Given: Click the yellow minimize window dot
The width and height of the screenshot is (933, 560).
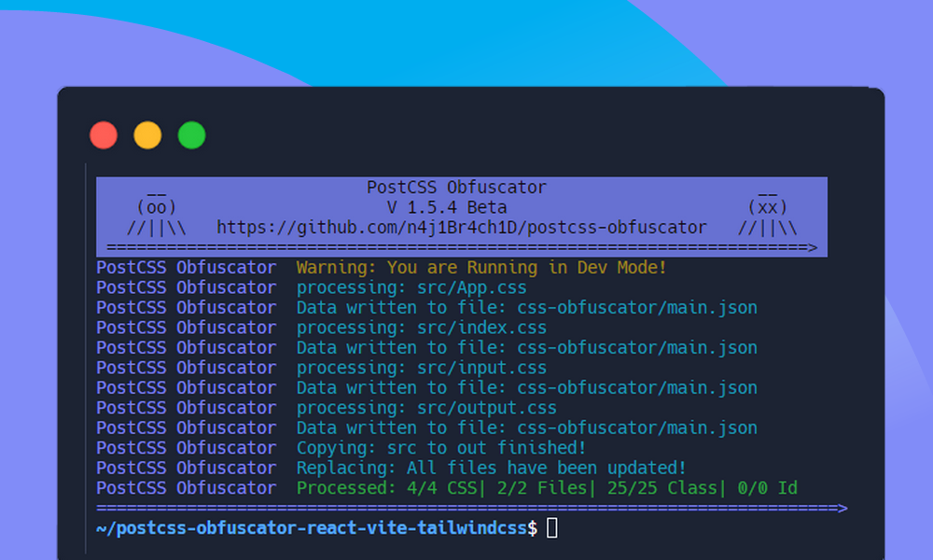Looking at the screenshot, I should tap(147, 135).
